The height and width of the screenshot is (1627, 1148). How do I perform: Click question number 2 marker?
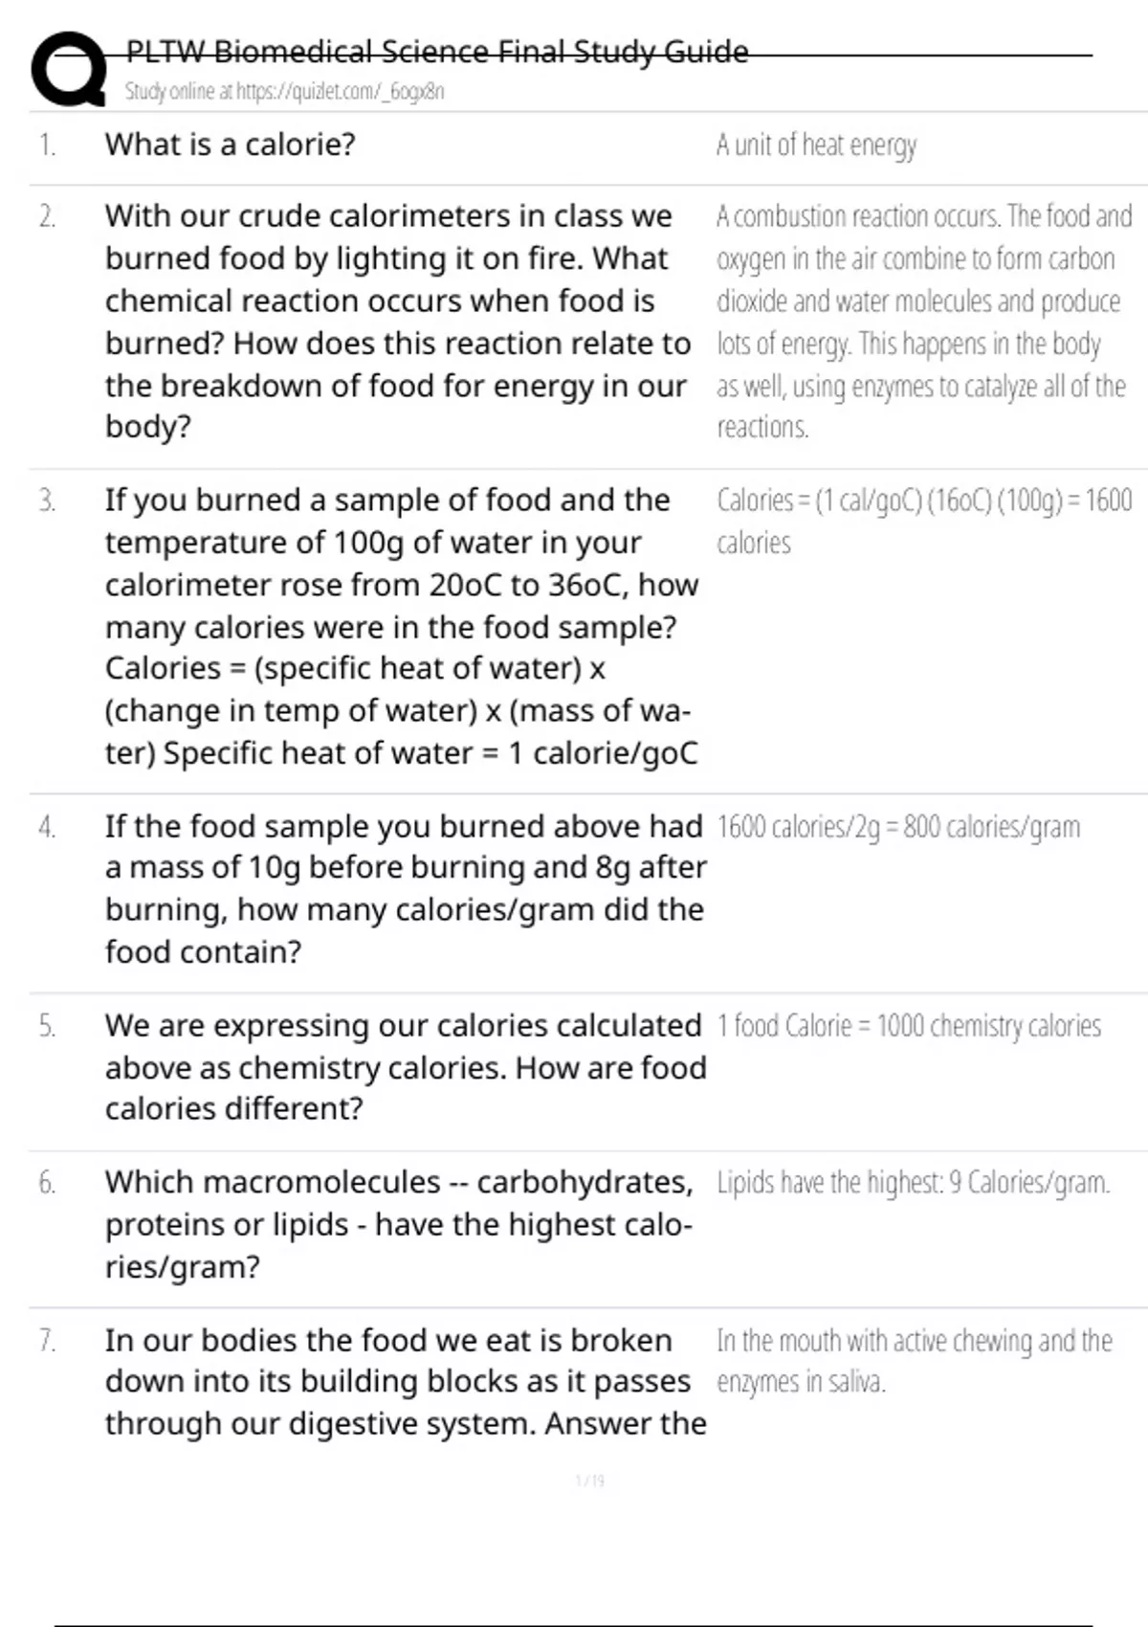[x=47, y=217]
